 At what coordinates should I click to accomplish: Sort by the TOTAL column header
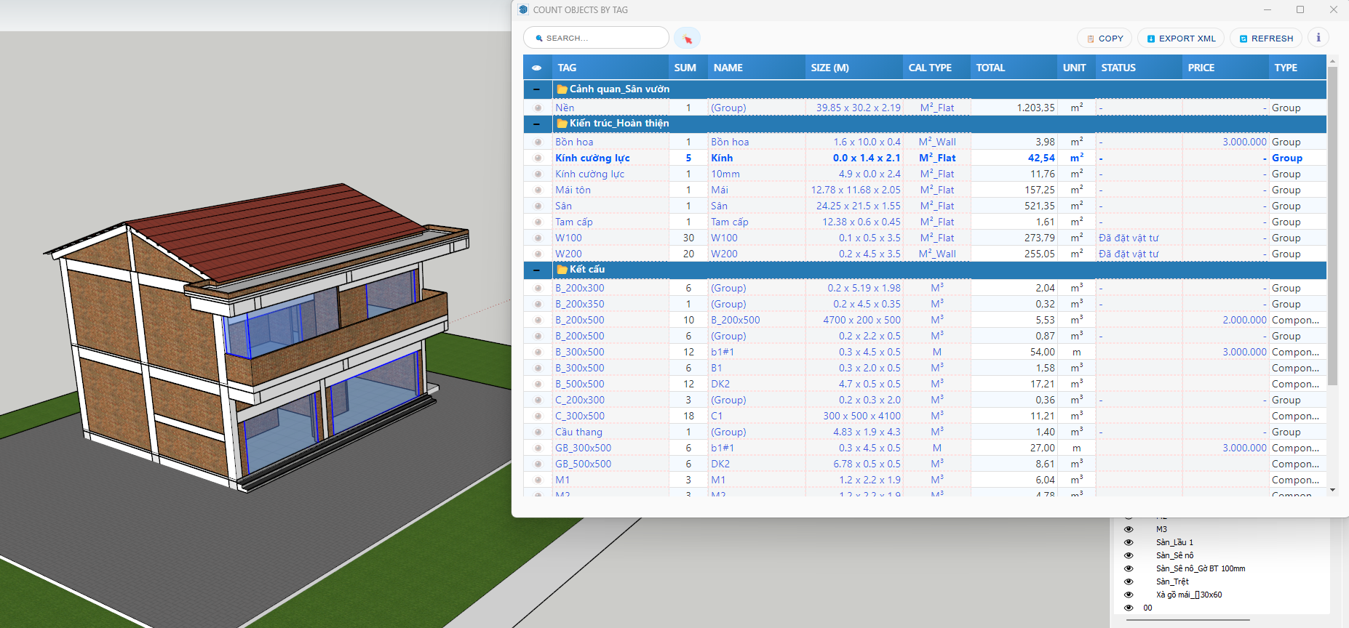(990, 68)
